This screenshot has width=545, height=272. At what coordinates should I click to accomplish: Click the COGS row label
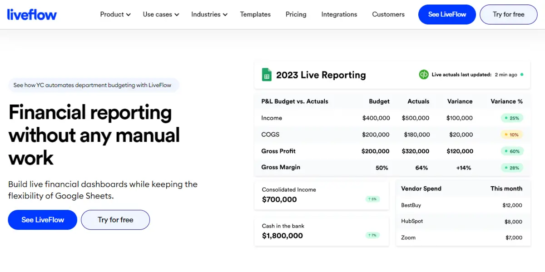point(270,135)
